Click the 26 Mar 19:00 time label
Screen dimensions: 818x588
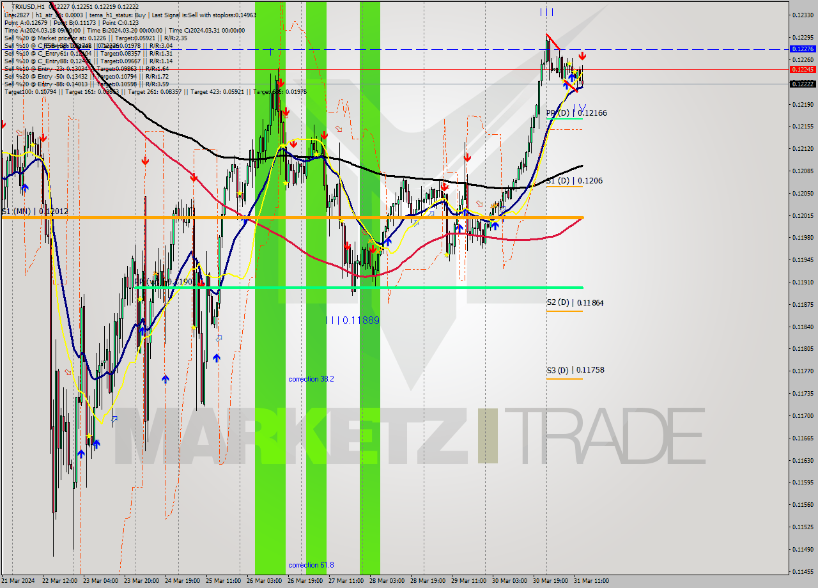pos(305,581)
